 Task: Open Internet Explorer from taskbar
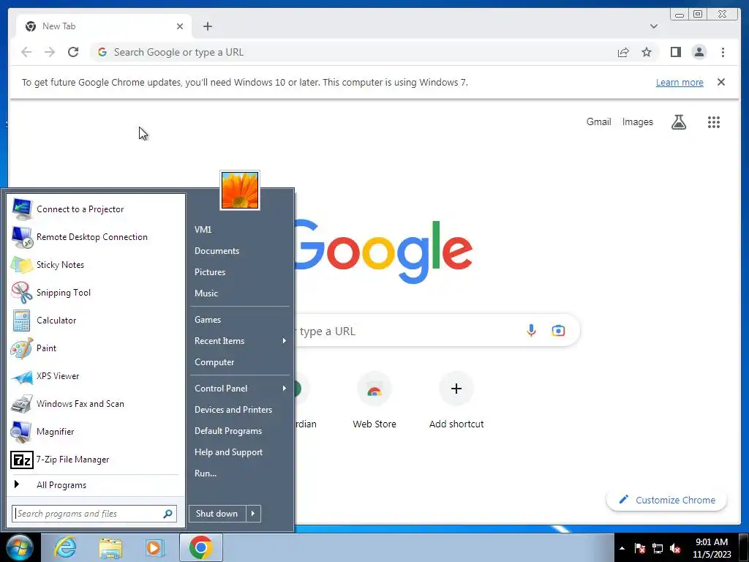[65, 547]
